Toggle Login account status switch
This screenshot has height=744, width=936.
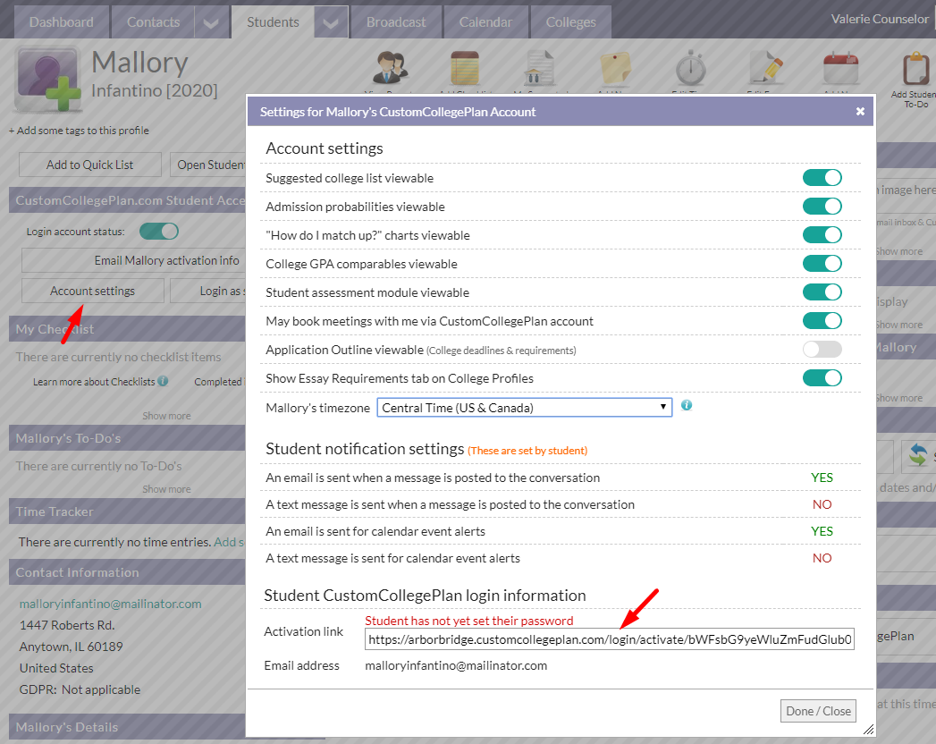pos(159,231)
